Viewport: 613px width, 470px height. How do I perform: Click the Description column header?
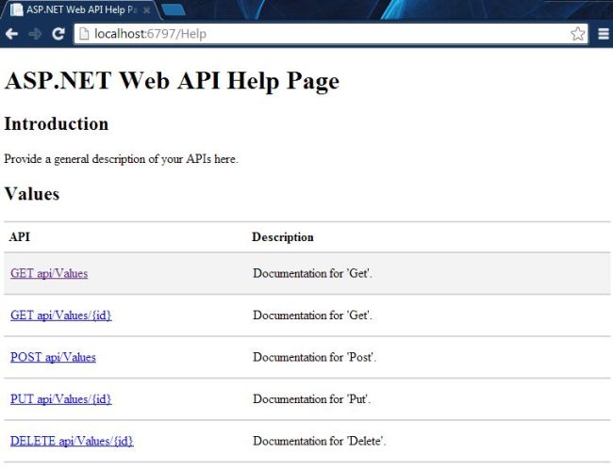(x=283, y=237)
